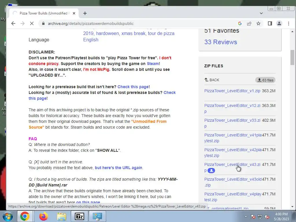
Task: Open the 33 Reviews link
Action: [221, 42]
